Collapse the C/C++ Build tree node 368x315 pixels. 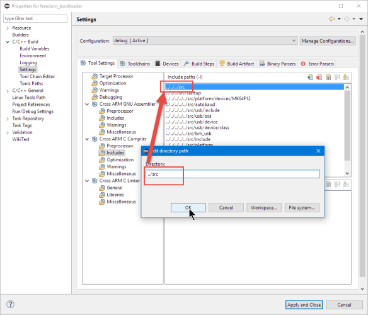(8, 42)
